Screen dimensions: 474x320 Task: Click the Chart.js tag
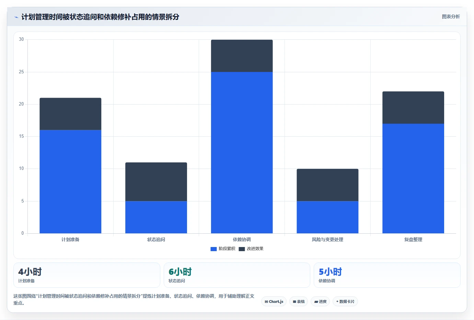tap(274, 301)
